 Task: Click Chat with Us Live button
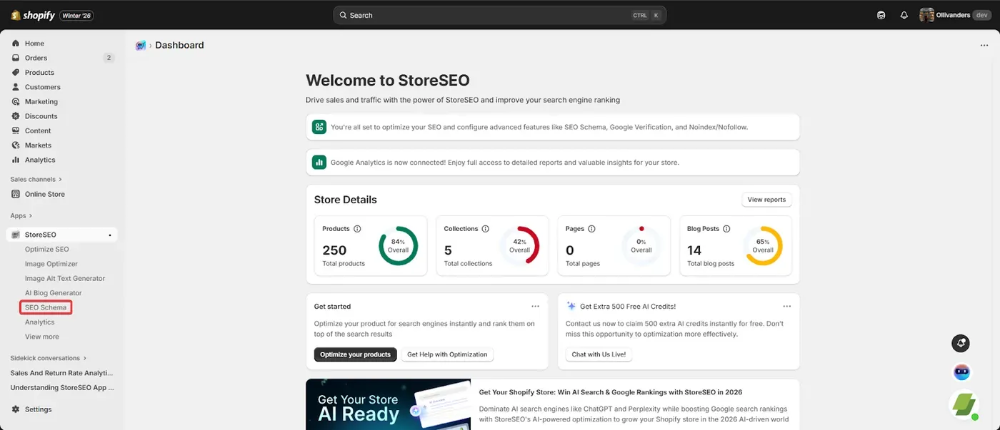point(599,354)
